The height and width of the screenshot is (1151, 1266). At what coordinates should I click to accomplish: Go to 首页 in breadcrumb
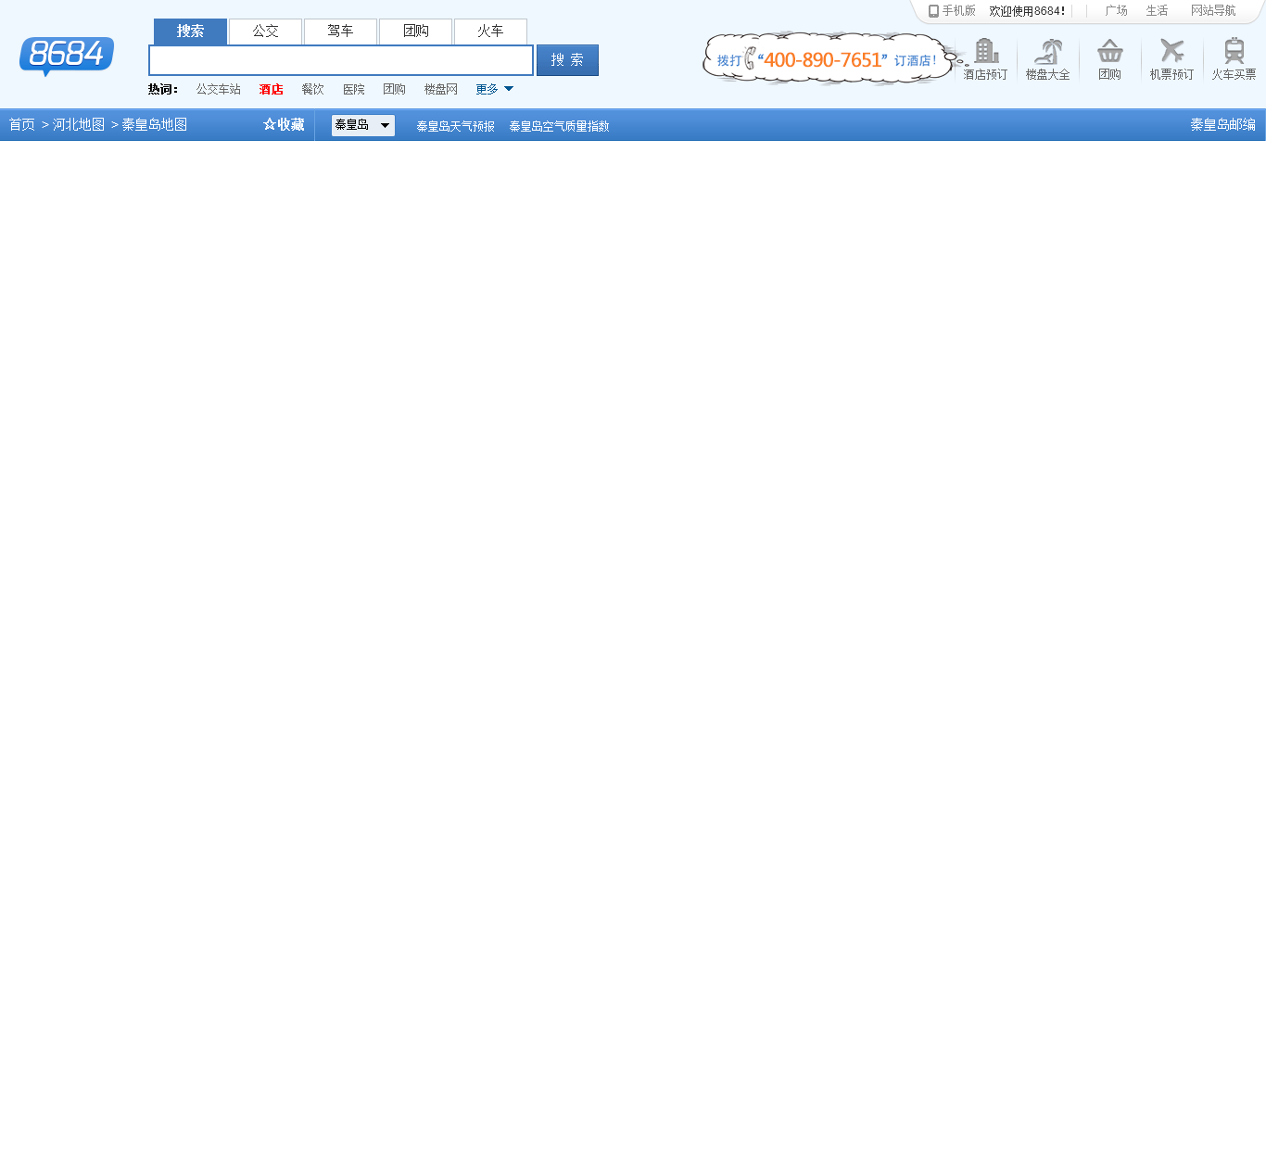point(22,124)
